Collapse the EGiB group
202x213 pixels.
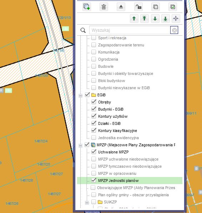(80, 96)
